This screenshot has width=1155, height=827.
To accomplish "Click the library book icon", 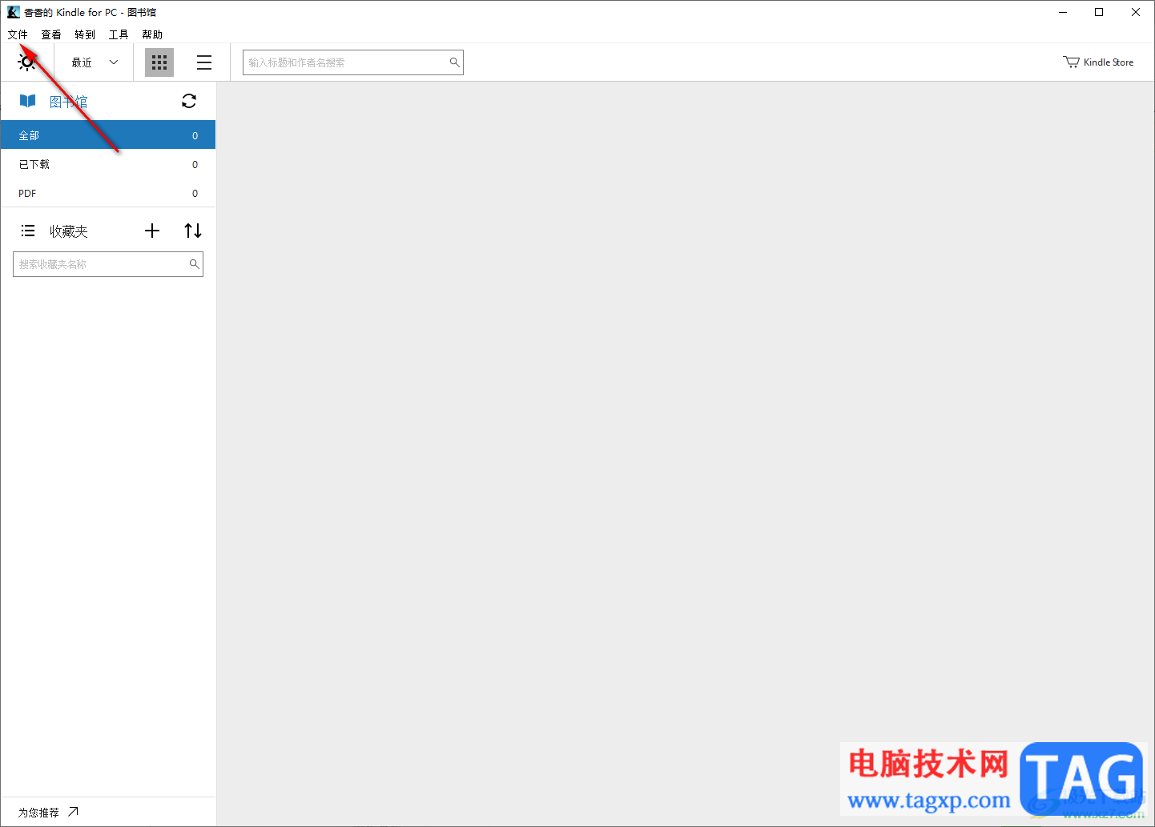I will pyautogui.click(x=28, y=101).
